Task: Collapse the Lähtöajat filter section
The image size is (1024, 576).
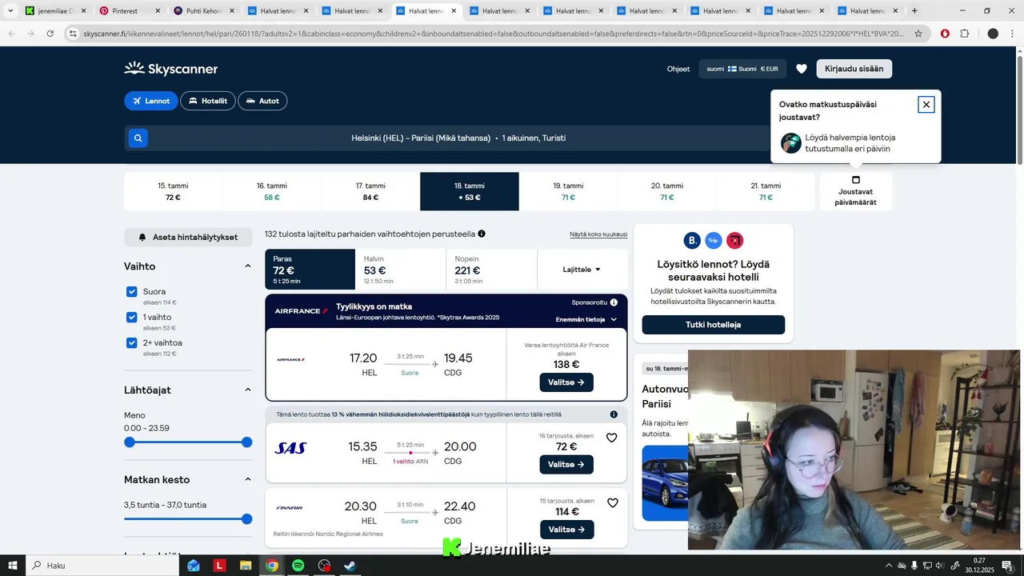Action: (248, 390)
